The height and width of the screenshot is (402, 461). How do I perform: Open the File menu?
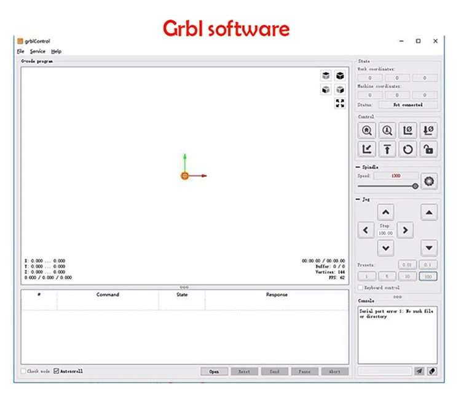[x=20, y=51]
